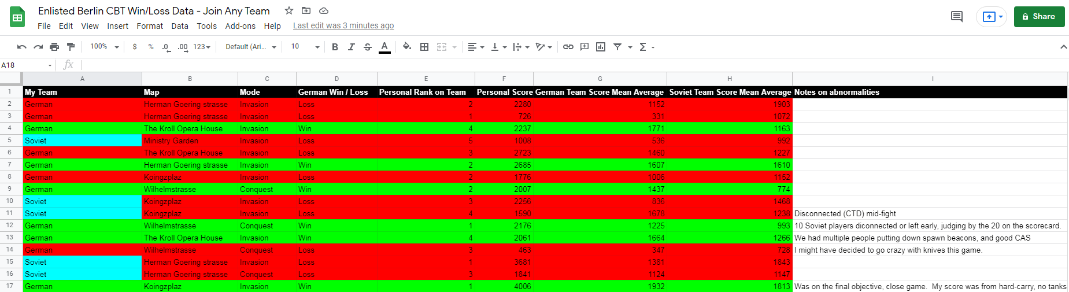Image resolution: width=1069 pixels, height=292 pixels.
Task: Open the text color picker
Action: coord(384,47)
